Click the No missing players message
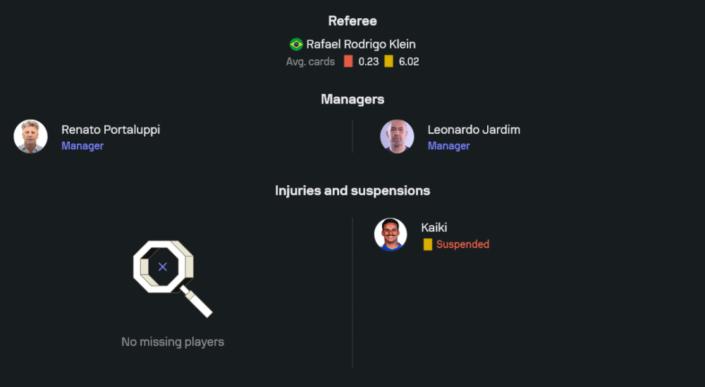Image resolution: width=705 pixels, height=387 pixels. pyautogui.click(x=173, y=342)
